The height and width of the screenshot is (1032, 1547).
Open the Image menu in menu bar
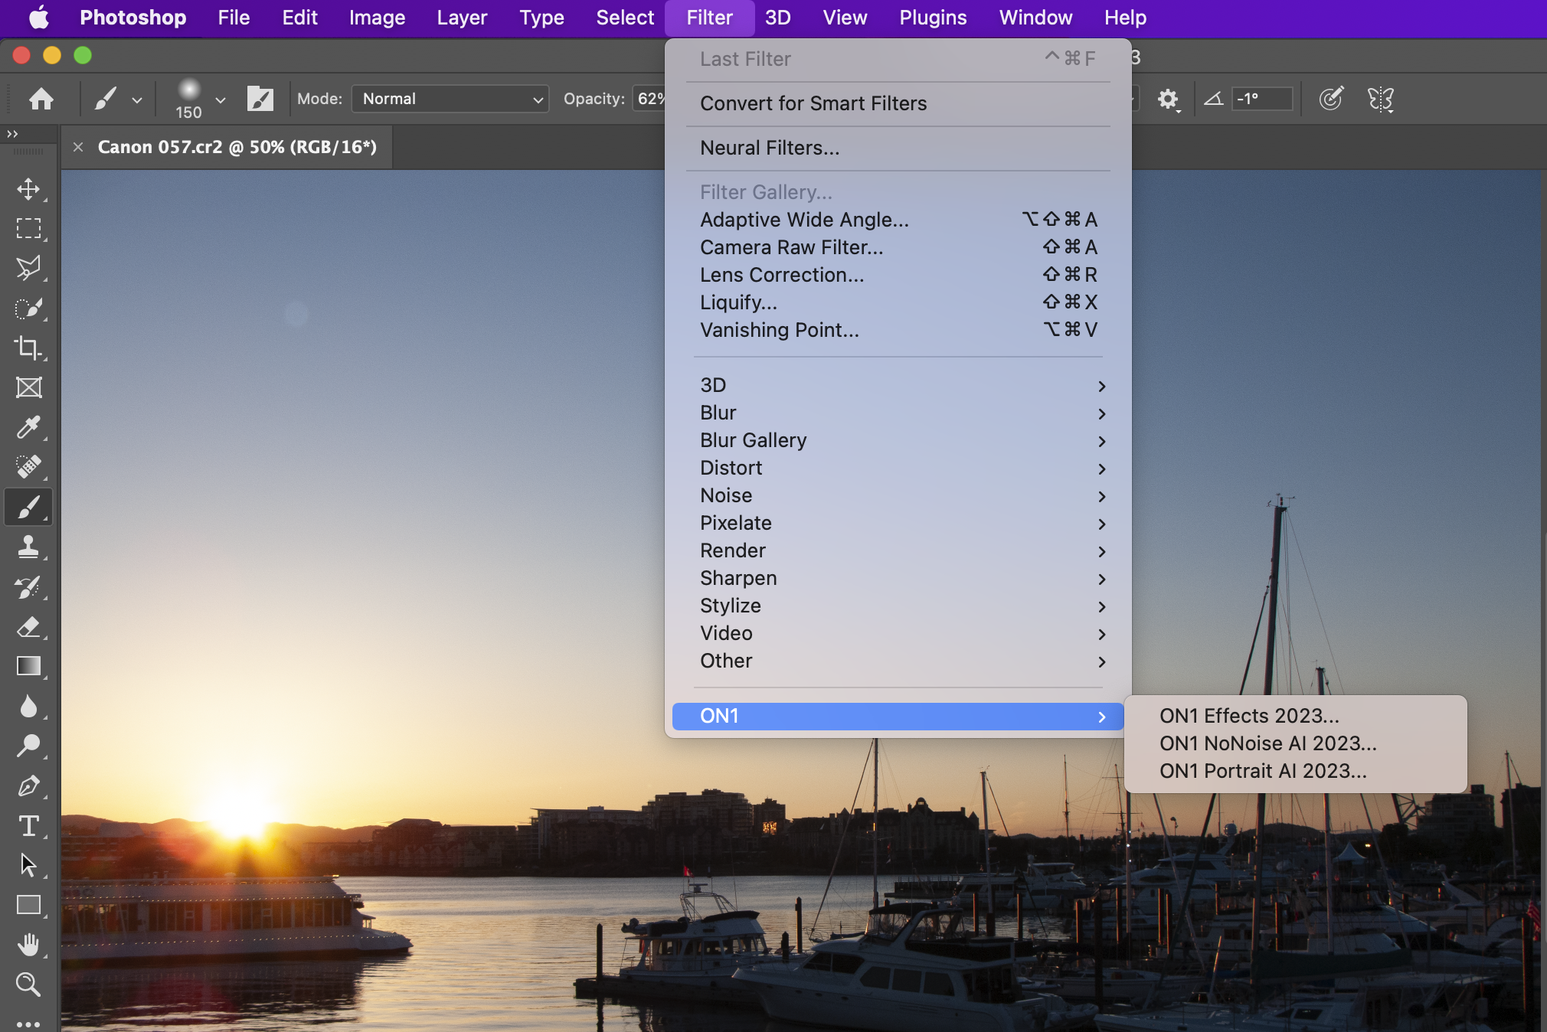pyautogui.click(x=377, y=18)
